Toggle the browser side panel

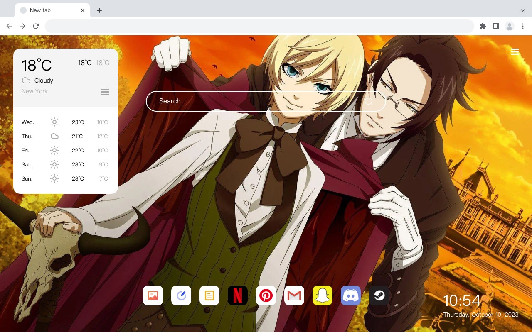click(496, 26)
